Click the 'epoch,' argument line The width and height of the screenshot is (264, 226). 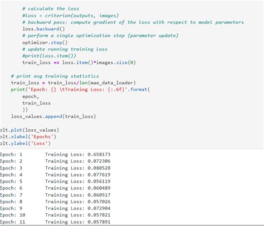[31, 97]
